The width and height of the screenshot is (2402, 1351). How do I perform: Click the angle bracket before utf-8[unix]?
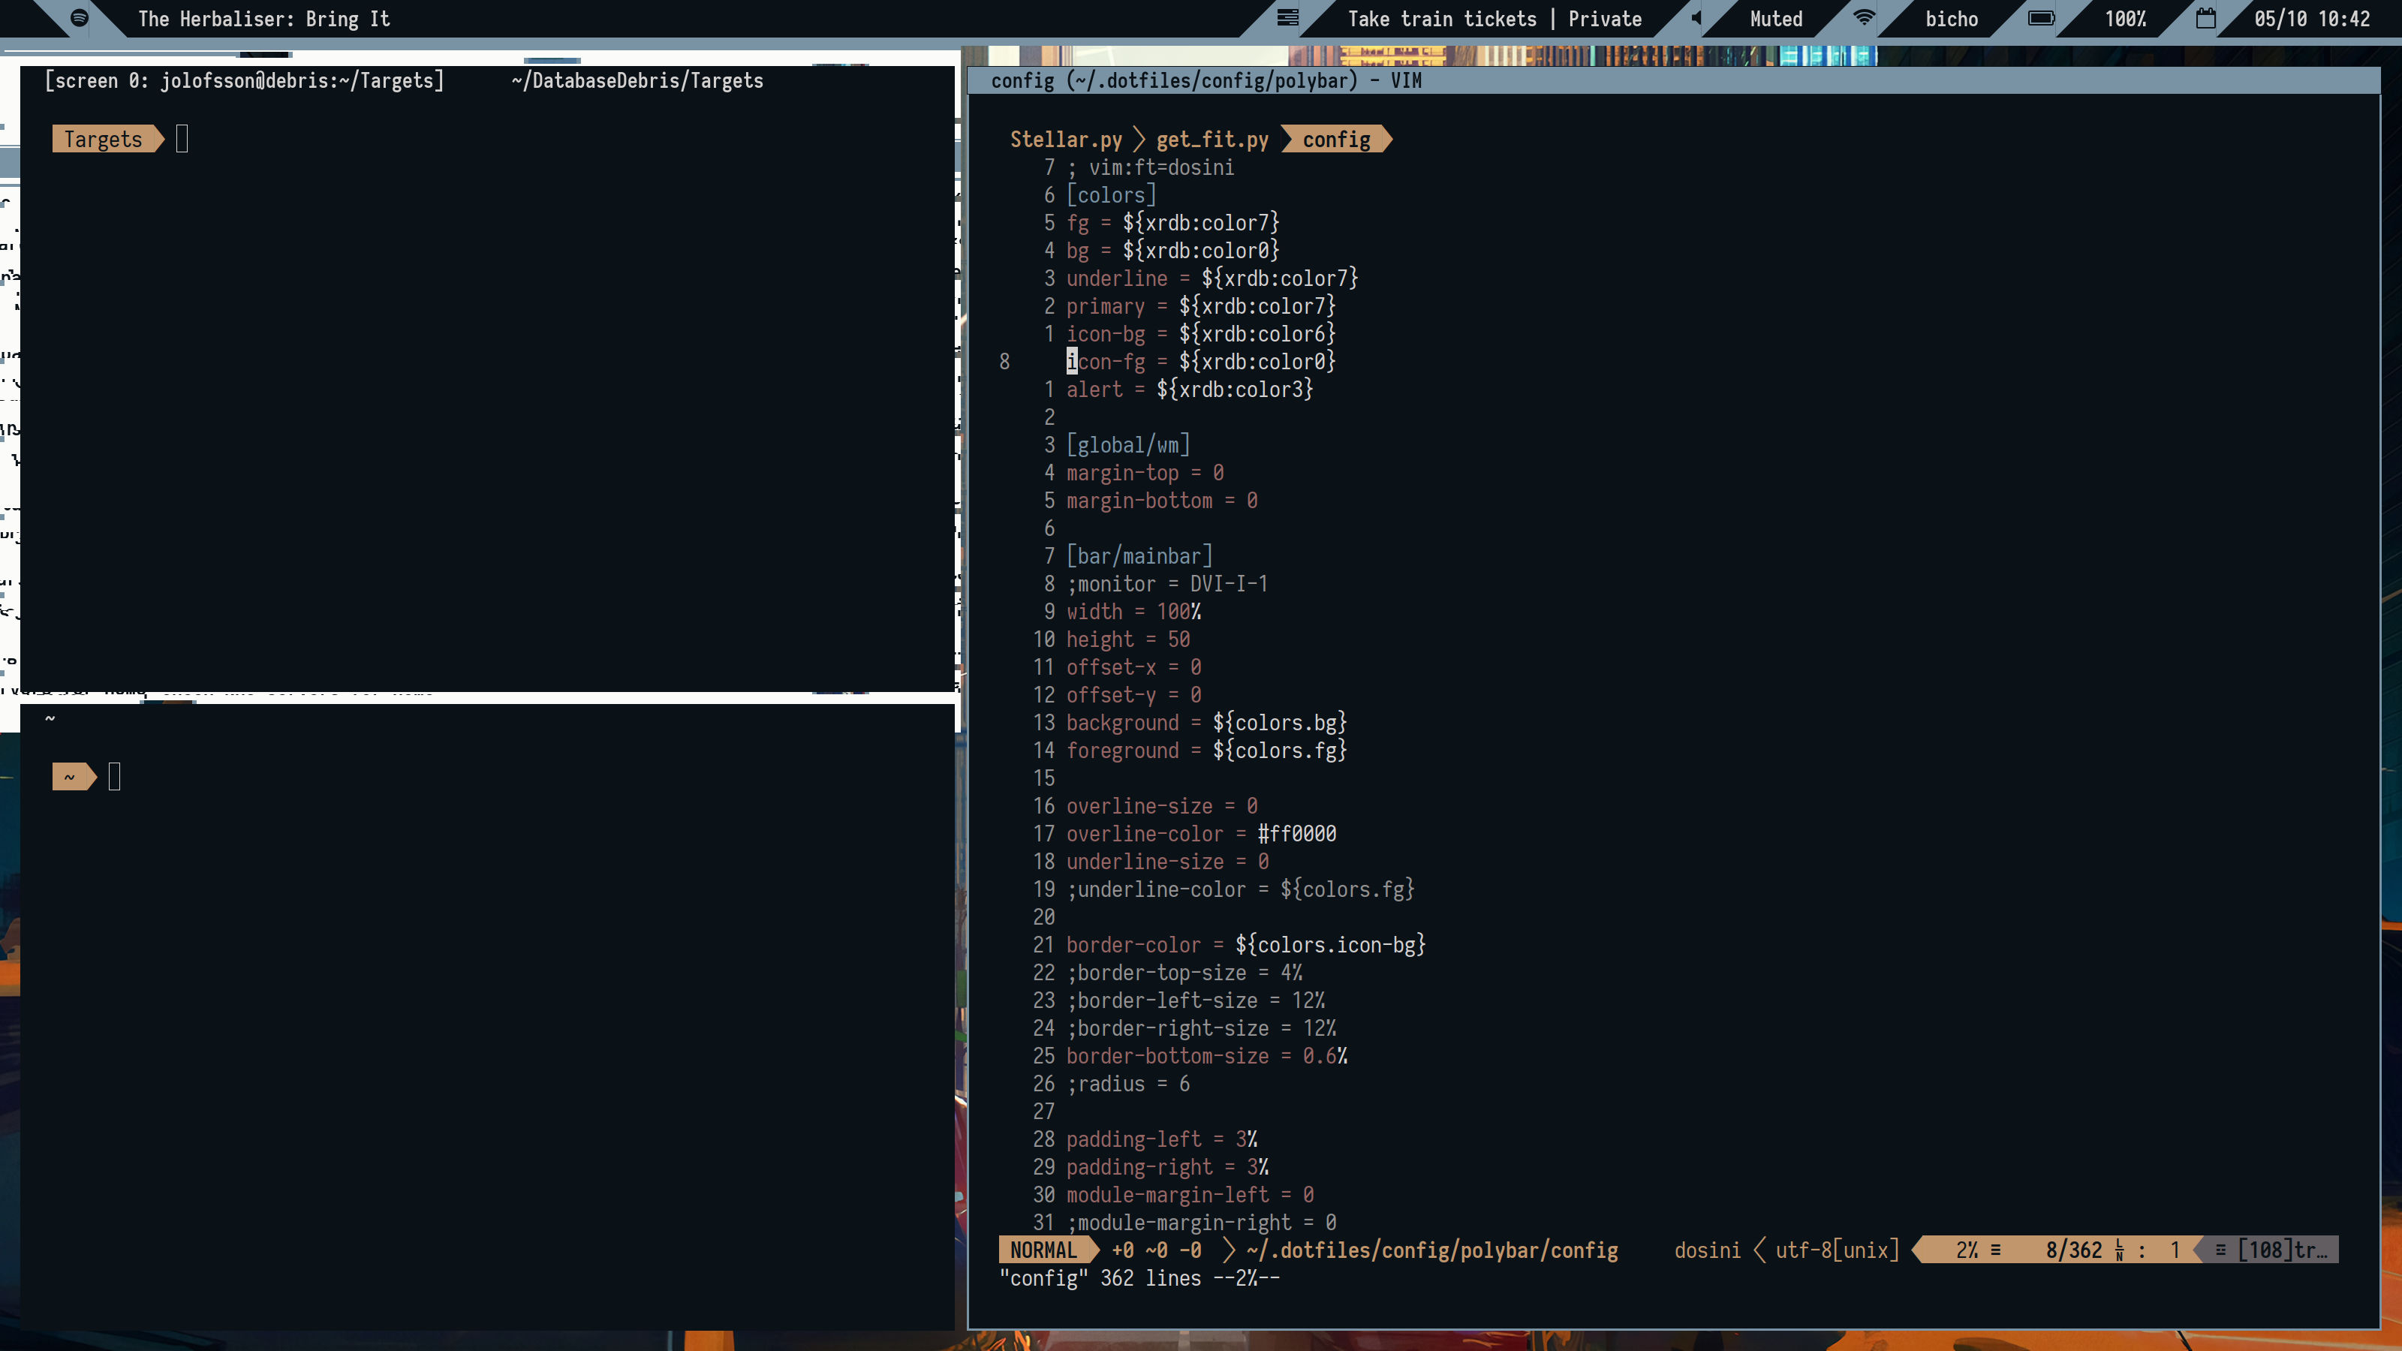(1759, 1250)
